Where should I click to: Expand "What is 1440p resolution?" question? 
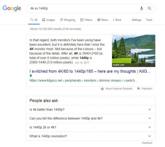[91, 136]
